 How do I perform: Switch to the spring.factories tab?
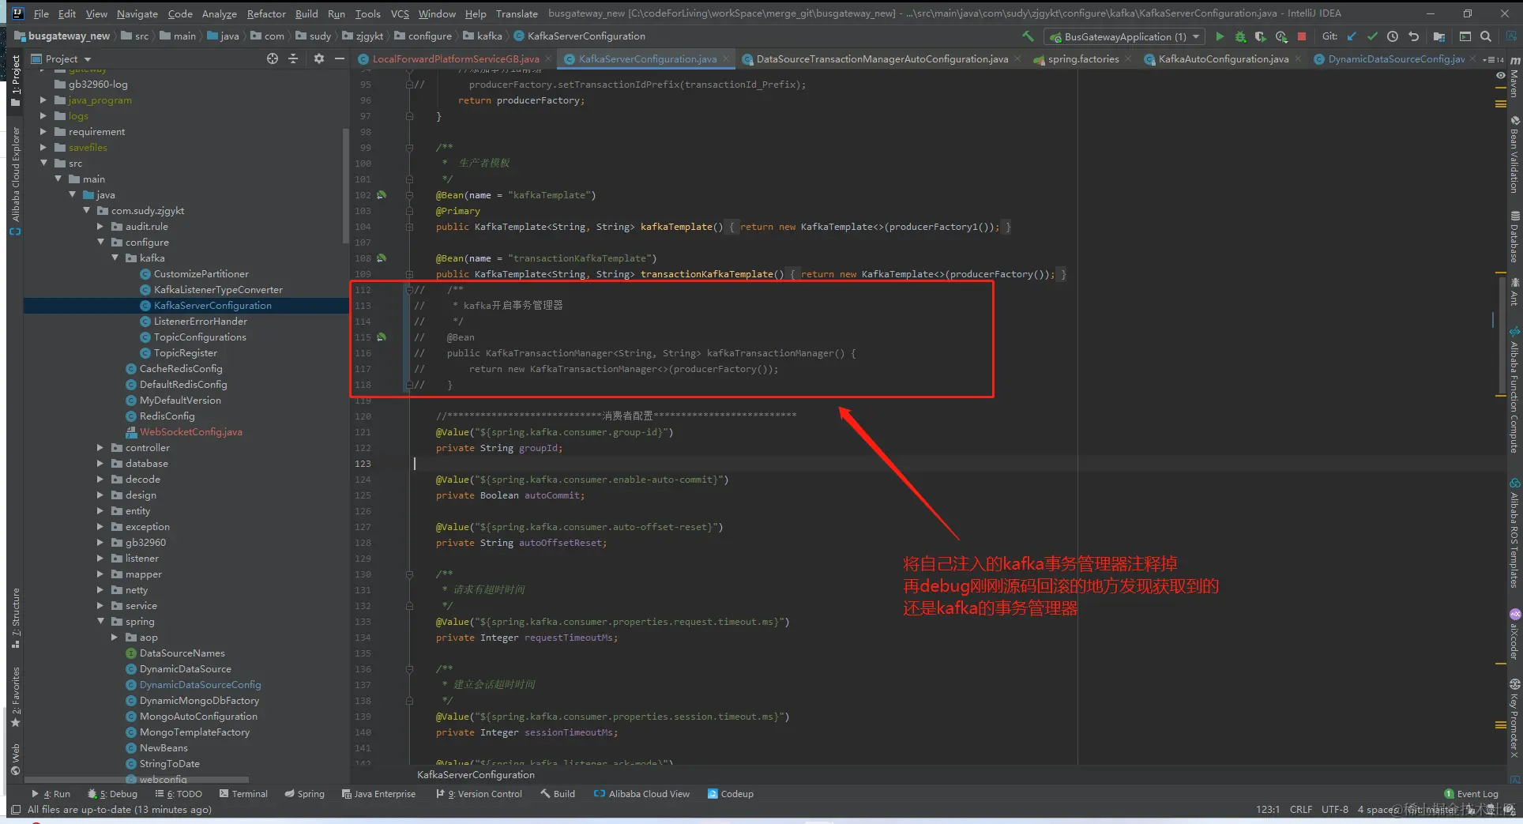pos(1083,59)
